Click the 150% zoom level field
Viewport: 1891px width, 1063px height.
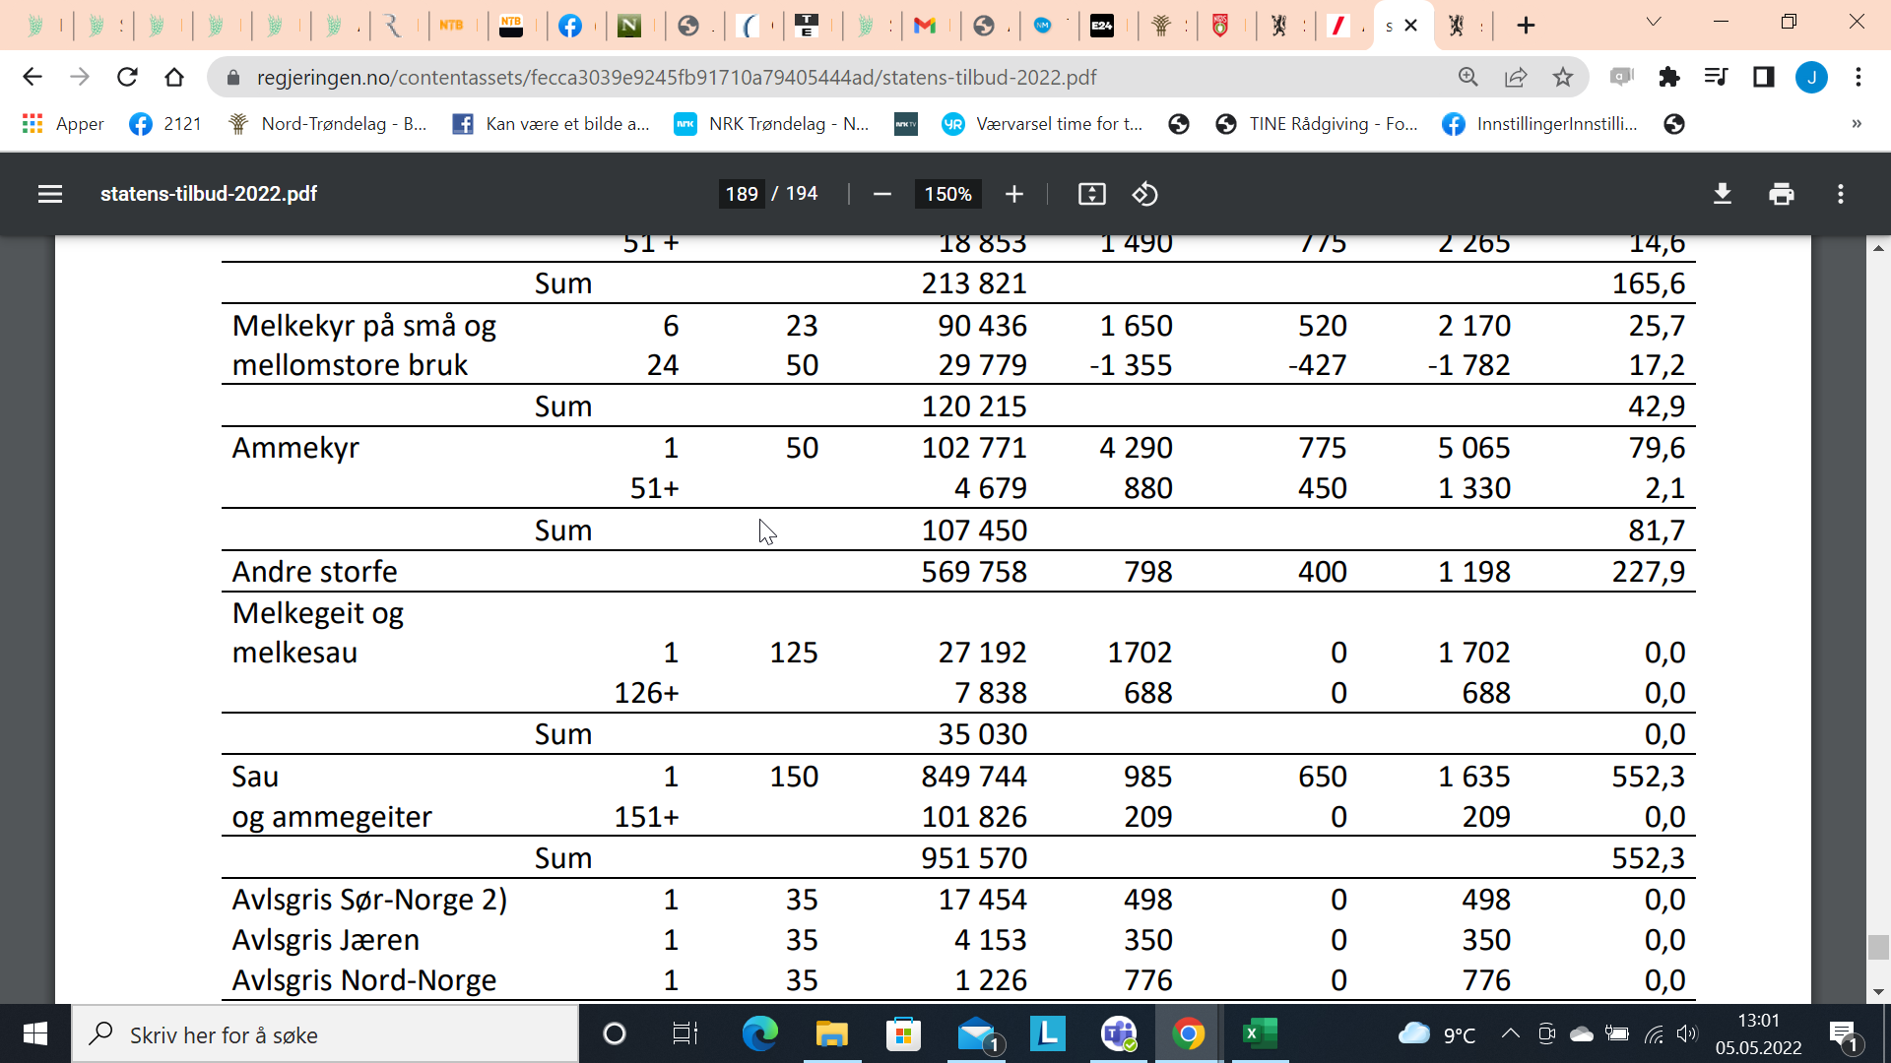click(947, 194)
